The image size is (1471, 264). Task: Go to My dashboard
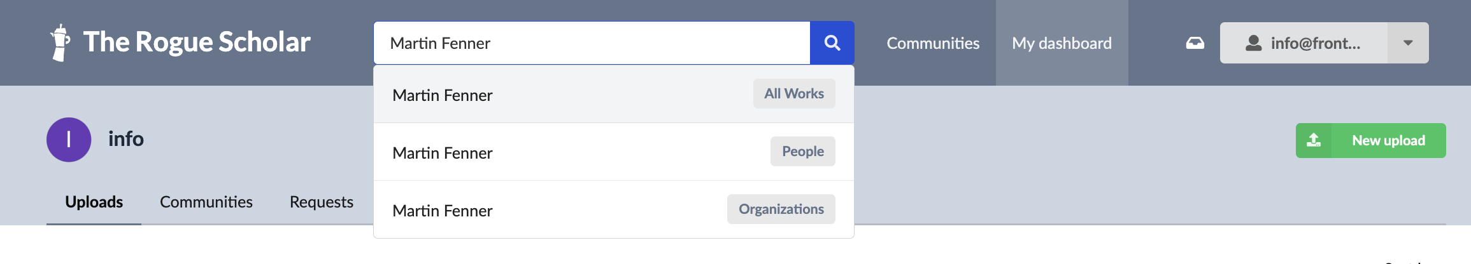coord(1062,43)
